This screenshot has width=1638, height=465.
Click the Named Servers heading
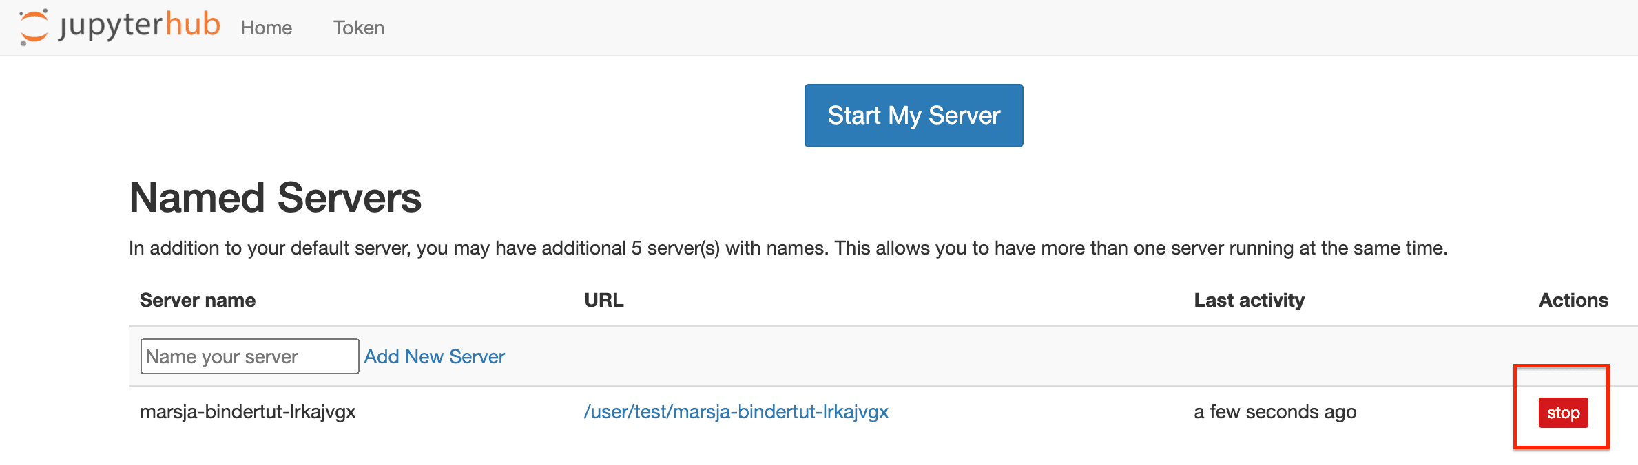(275, 198)
